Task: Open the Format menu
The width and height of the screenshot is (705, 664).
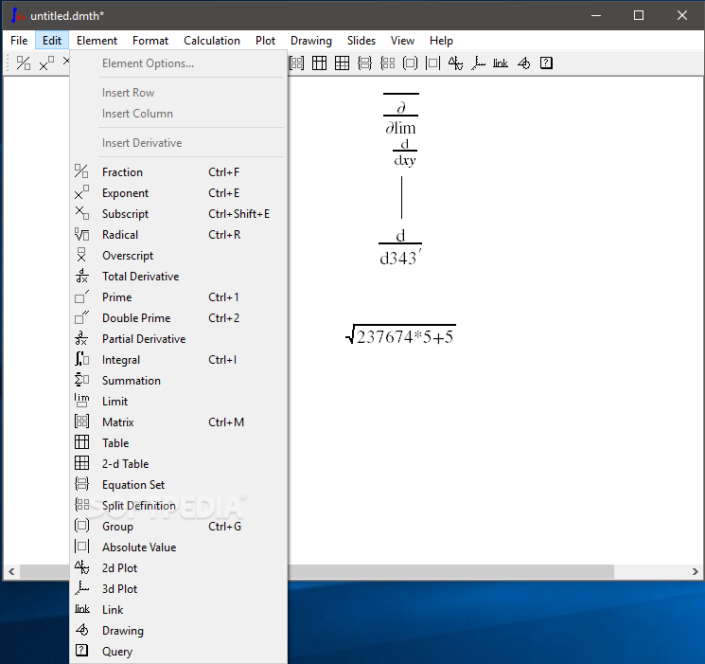Action: (150, 41)
